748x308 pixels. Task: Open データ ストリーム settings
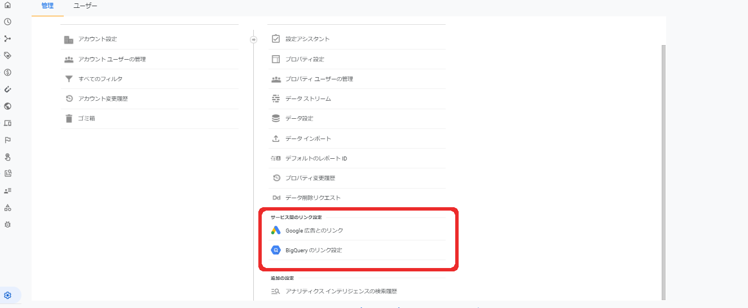pos(308,99)
